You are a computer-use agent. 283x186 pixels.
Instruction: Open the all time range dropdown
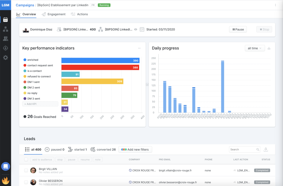[x=255, y=48]
